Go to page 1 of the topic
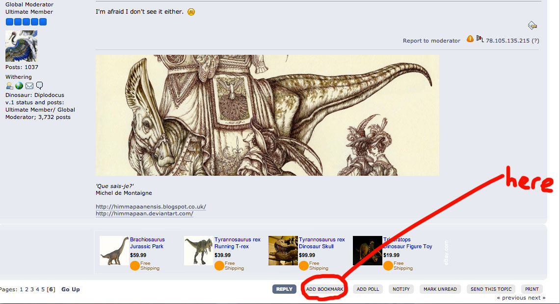Image resolution: width=560 pixels, height=304 pixels. (x=22, y=289)
